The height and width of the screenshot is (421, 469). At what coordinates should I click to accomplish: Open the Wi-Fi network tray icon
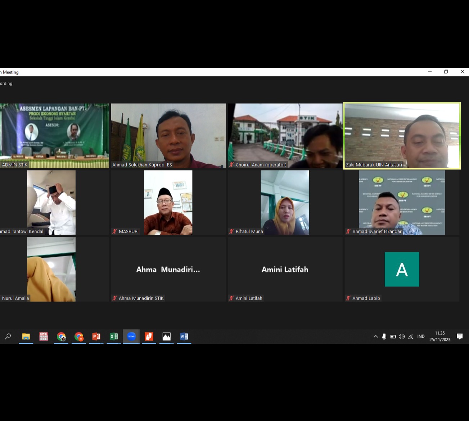point(411,337)
